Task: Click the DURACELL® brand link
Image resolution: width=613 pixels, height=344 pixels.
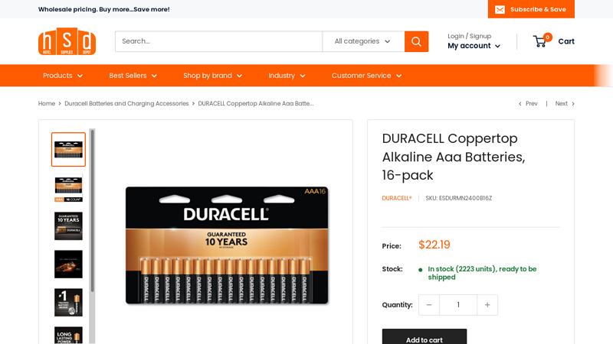Action: (x=397, y=198)
